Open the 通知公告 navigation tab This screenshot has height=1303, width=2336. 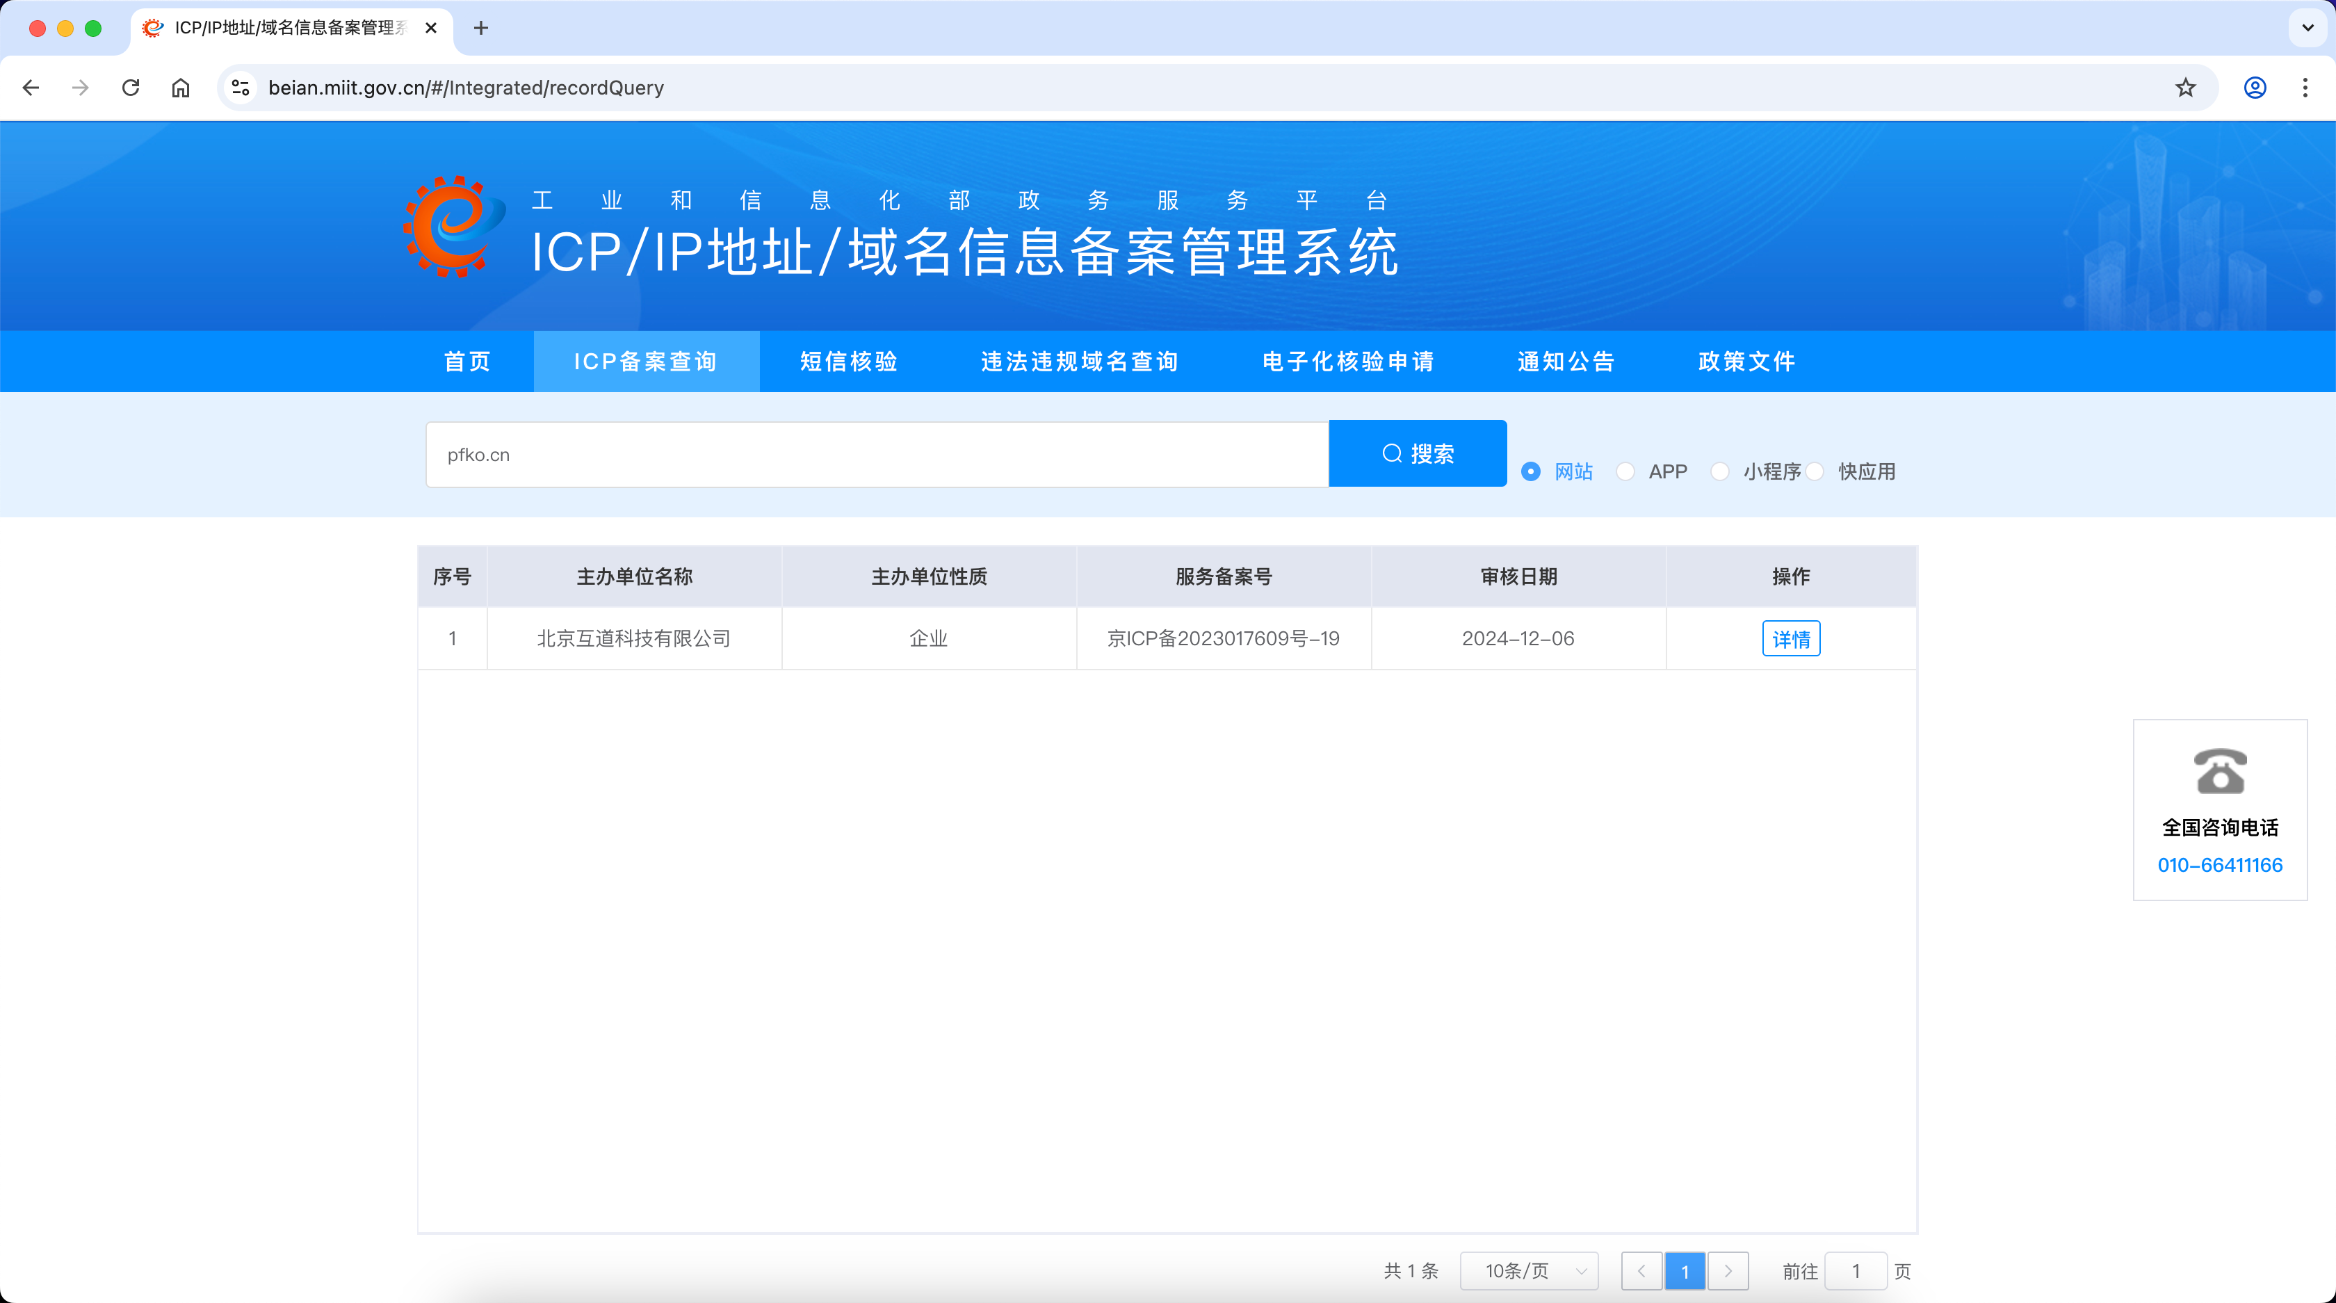(1566, 362)
